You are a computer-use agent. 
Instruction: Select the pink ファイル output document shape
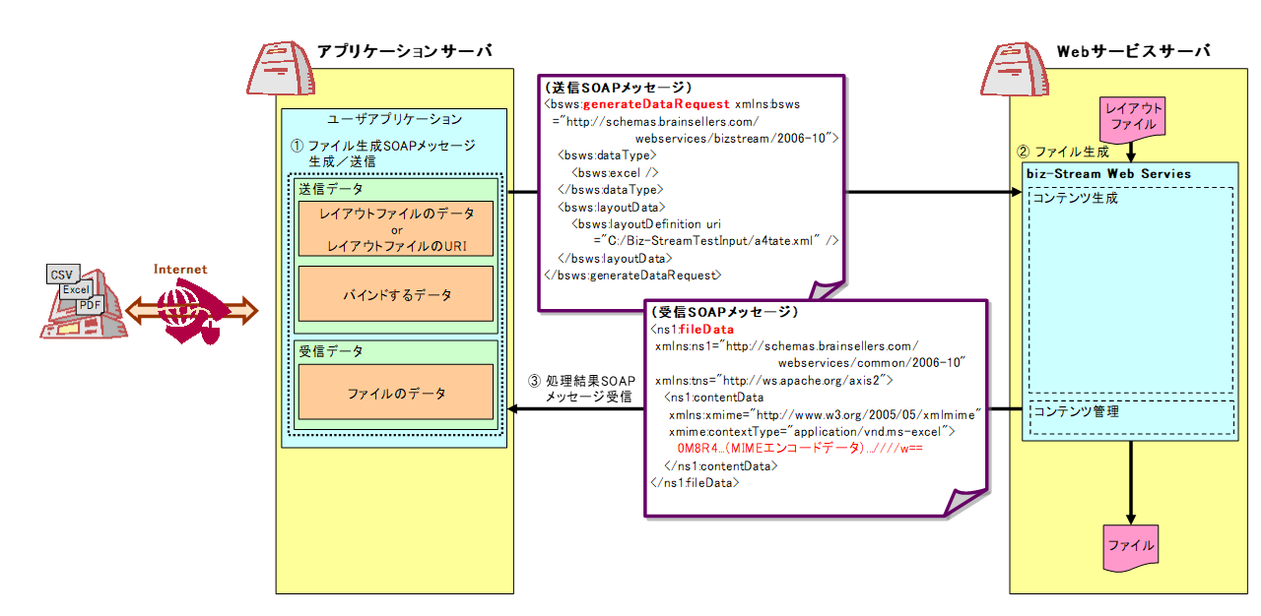(x=1130, y=546)
